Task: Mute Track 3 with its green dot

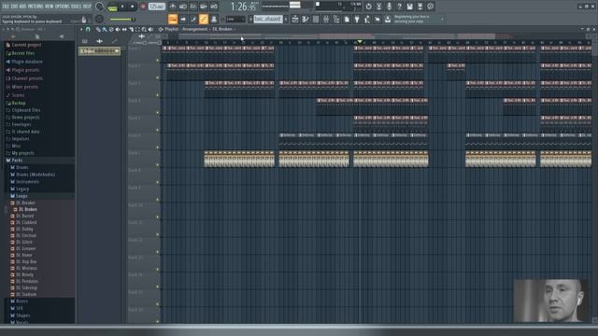Action: pos(158,95)
